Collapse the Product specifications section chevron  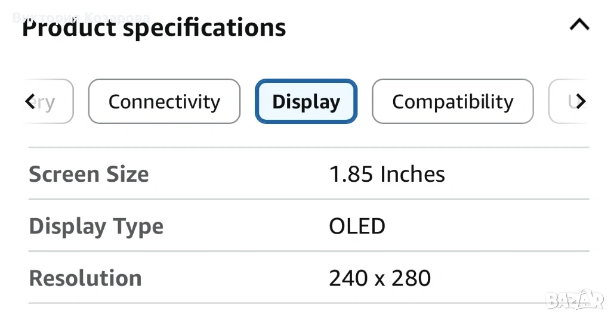[579, 25]
